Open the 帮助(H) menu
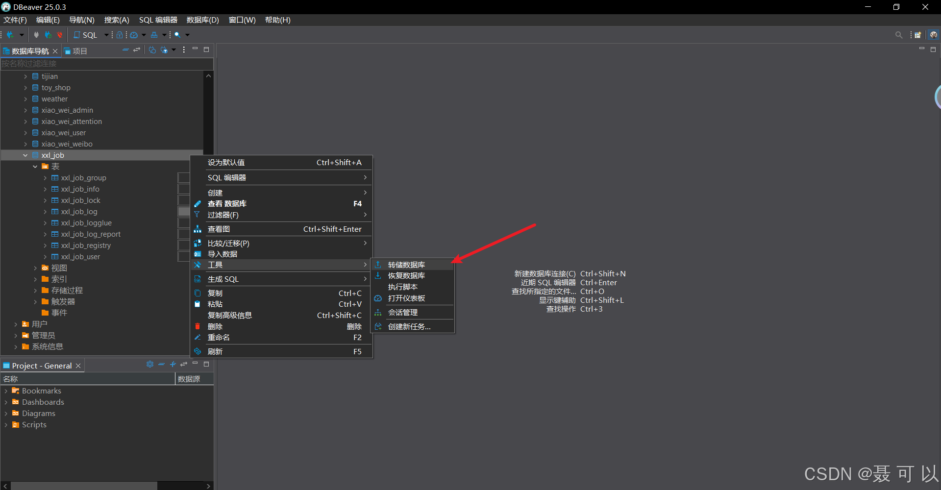This screenshot has height=490, width=941. pos(277,20)
